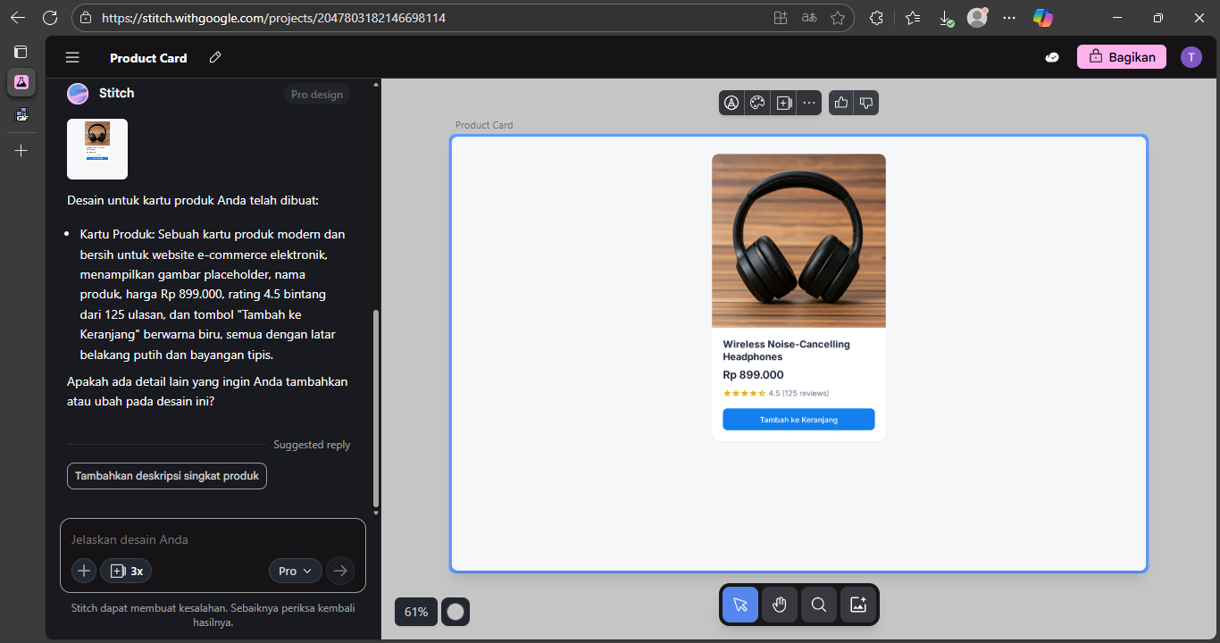The image size is (1220, 643).
Task: Open the user profile avatar menu
Action: coord(1191,57)
